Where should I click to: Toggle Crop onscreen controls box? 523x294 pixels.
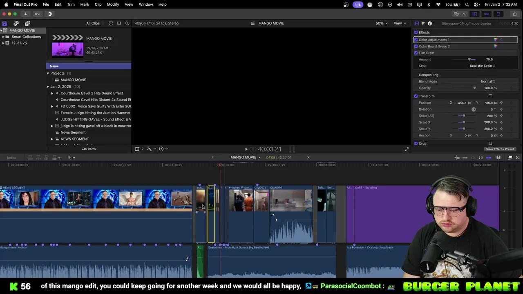point(490,143)
